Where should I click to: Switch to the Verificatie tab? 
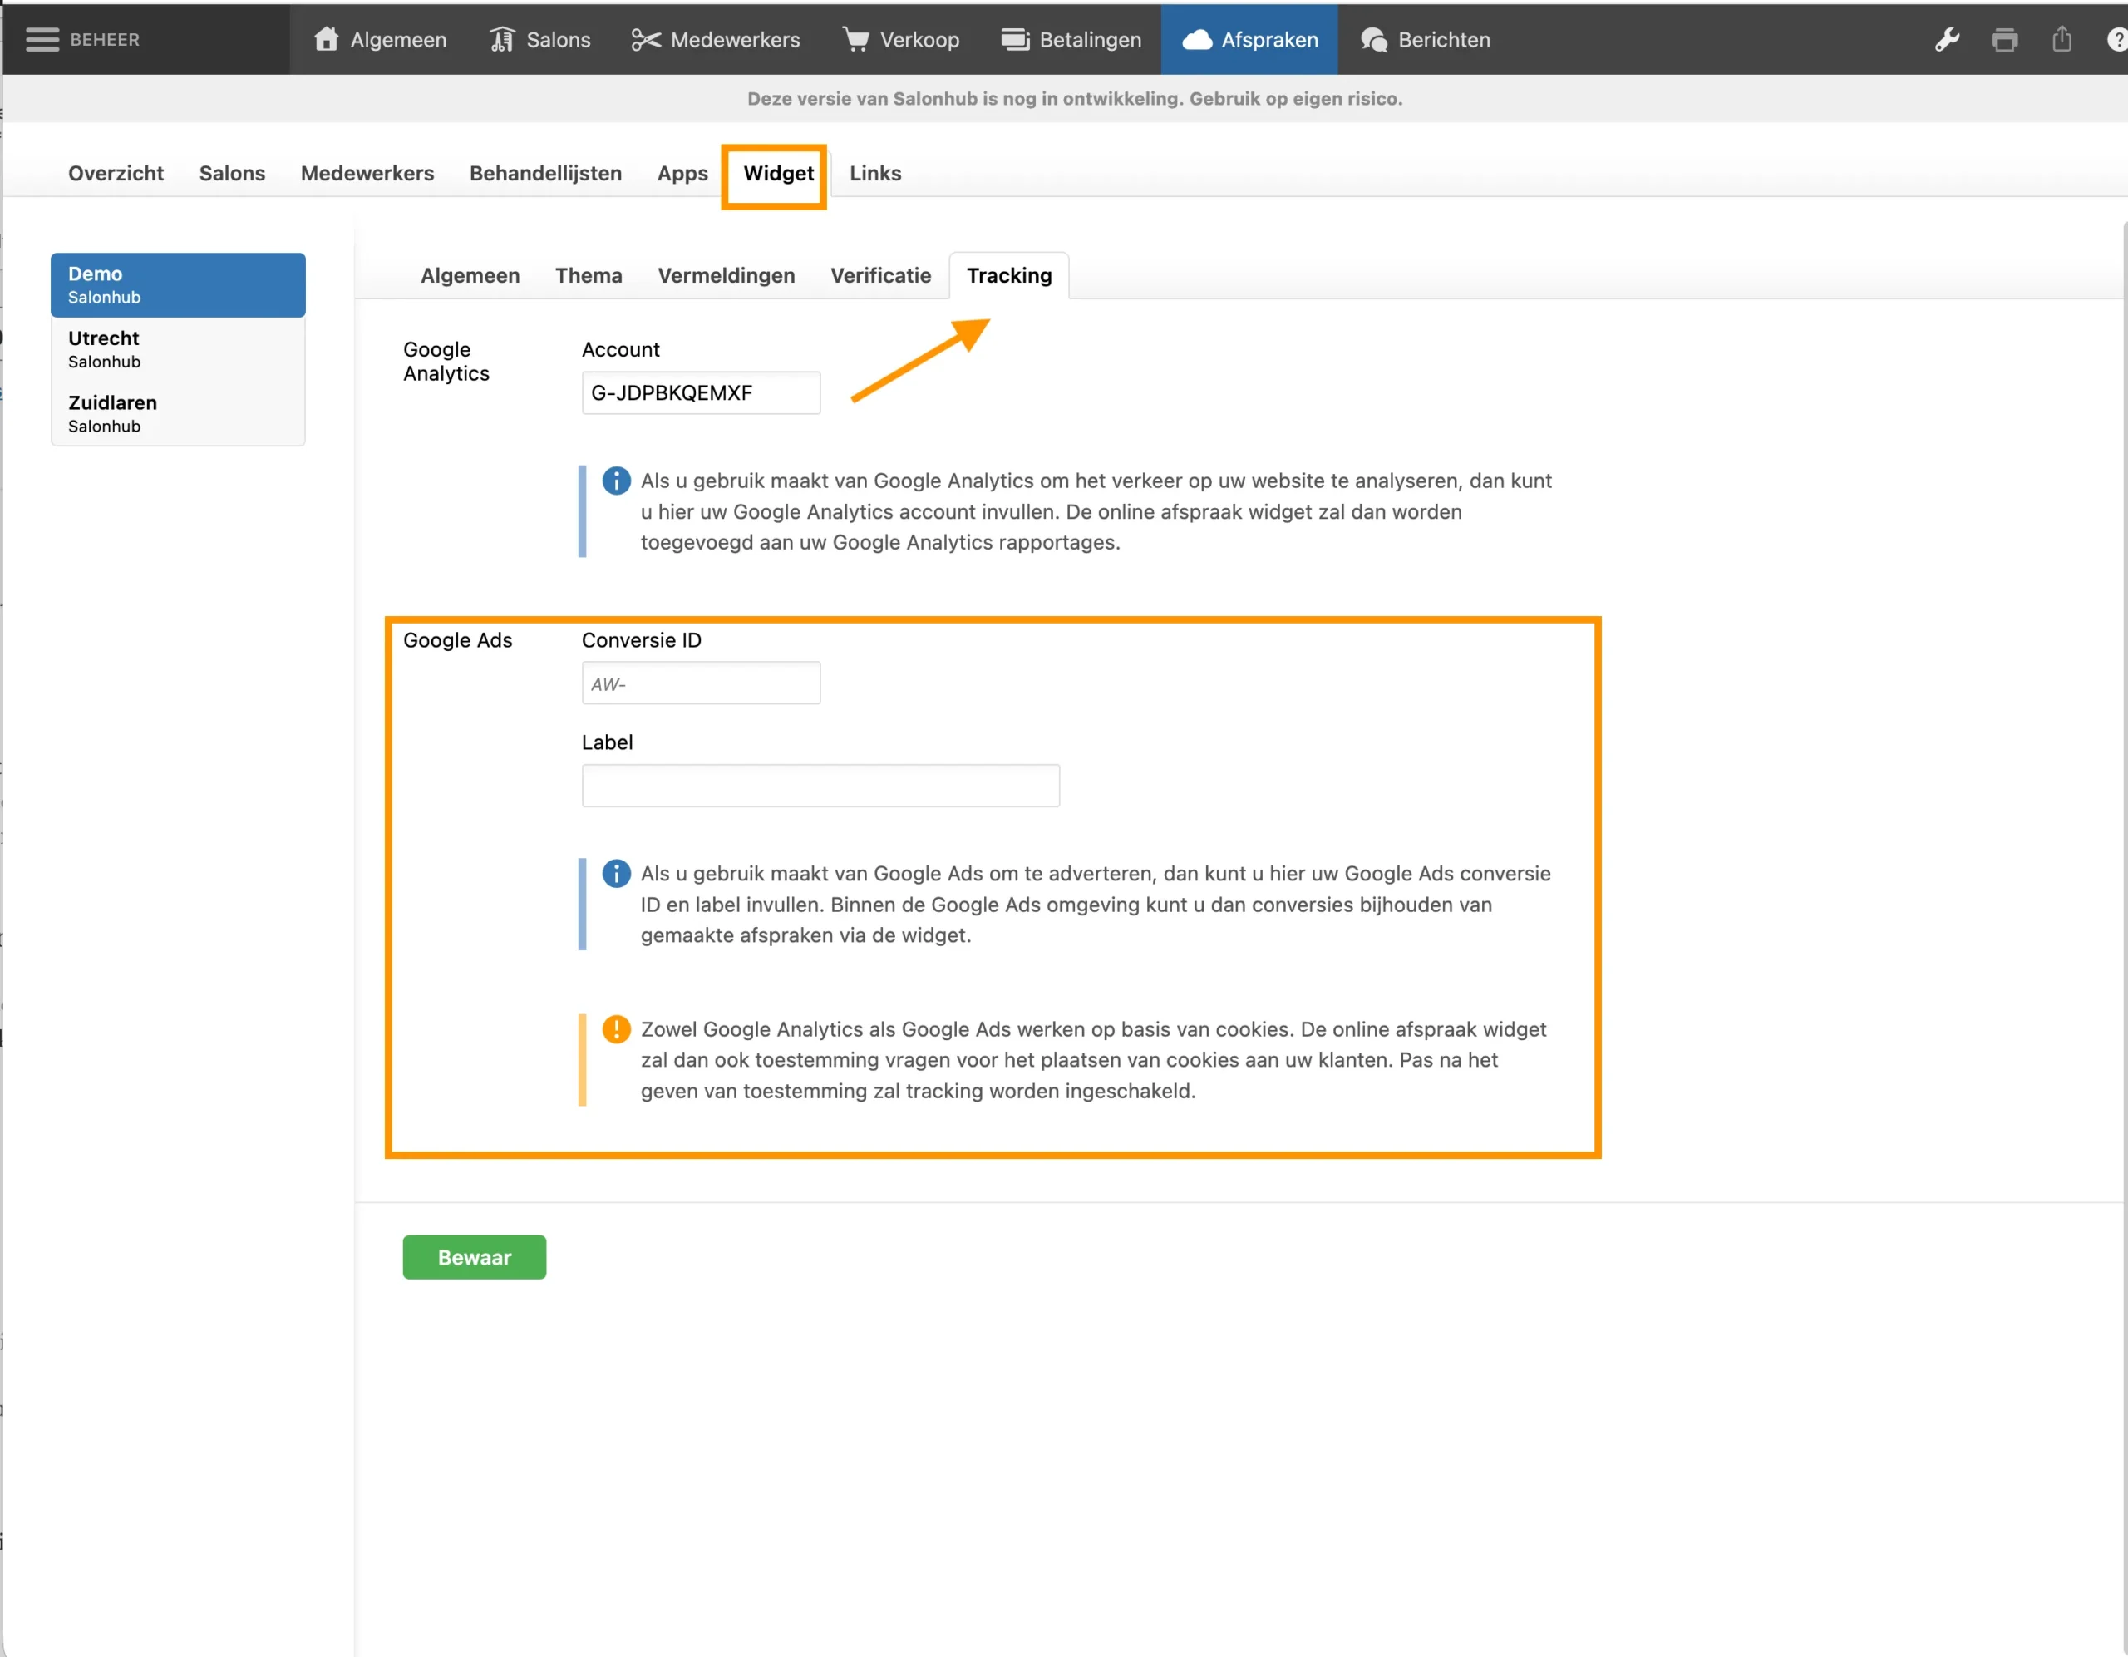(x=879, y=276)
